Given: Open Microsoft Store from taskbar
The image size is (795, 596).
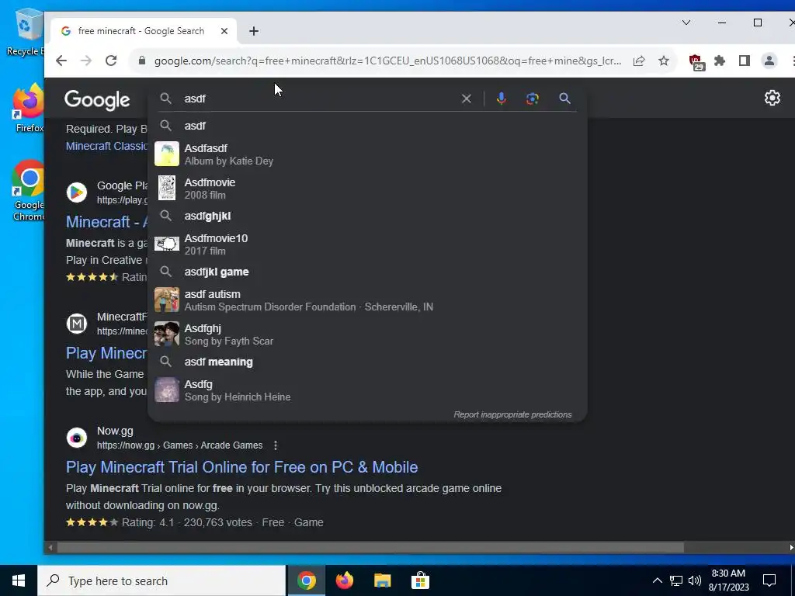Looking at the screenshot, I should [420, 580].
